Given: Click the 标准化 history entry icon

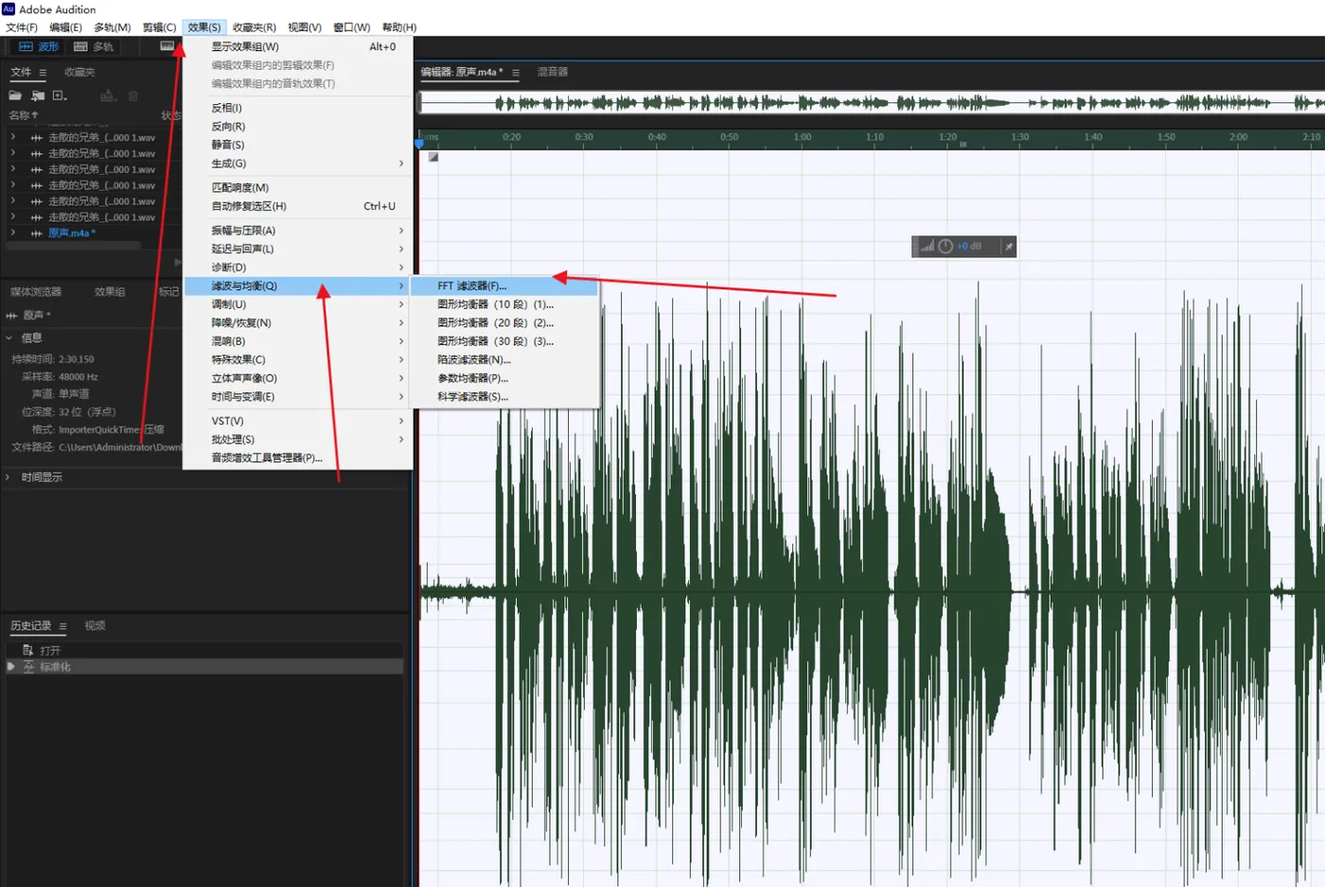Looking at the screenshot, I should pos(28,668).
